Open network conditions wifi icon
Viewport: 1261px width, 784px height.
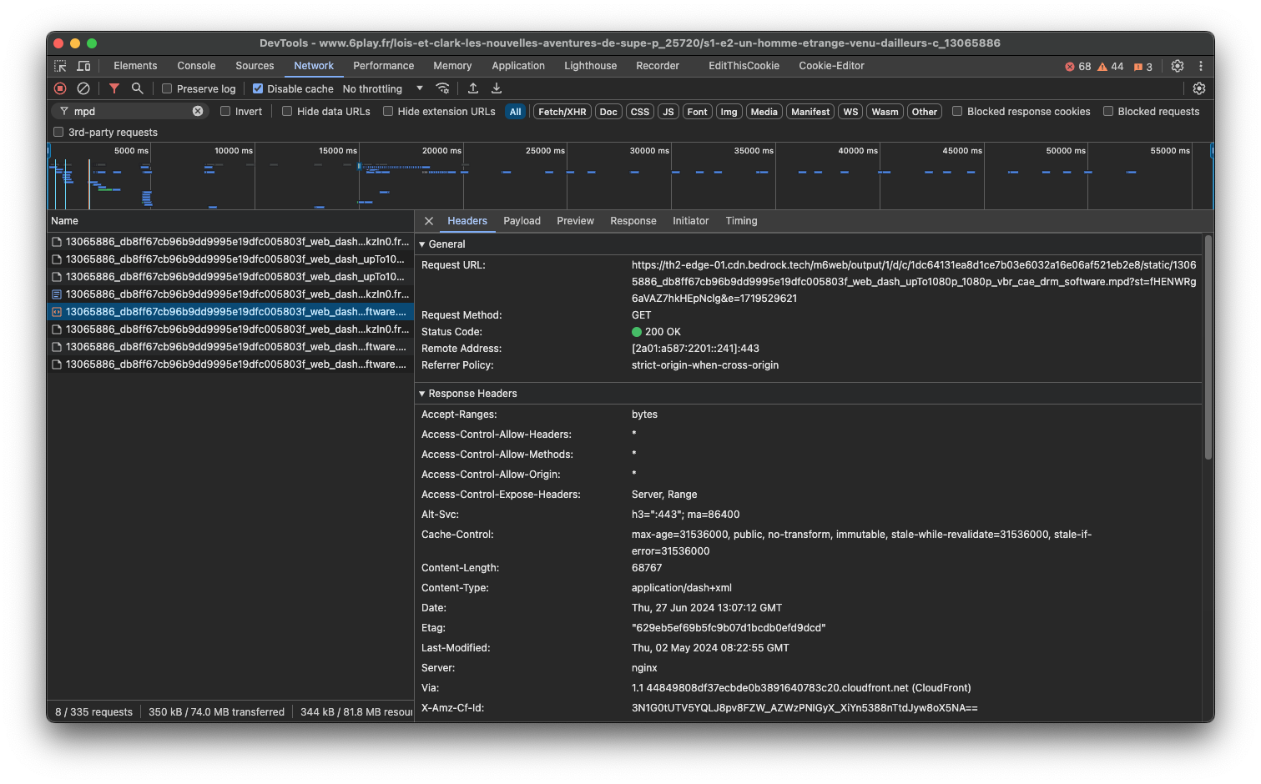[443, 88]
